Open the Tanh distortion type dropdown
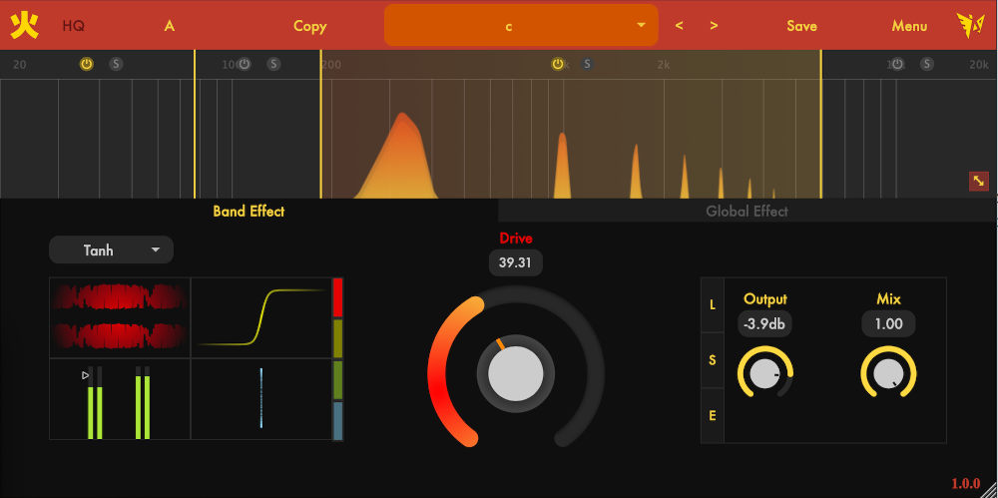Viewport: 998px width, 498px height. click(111, 250)
